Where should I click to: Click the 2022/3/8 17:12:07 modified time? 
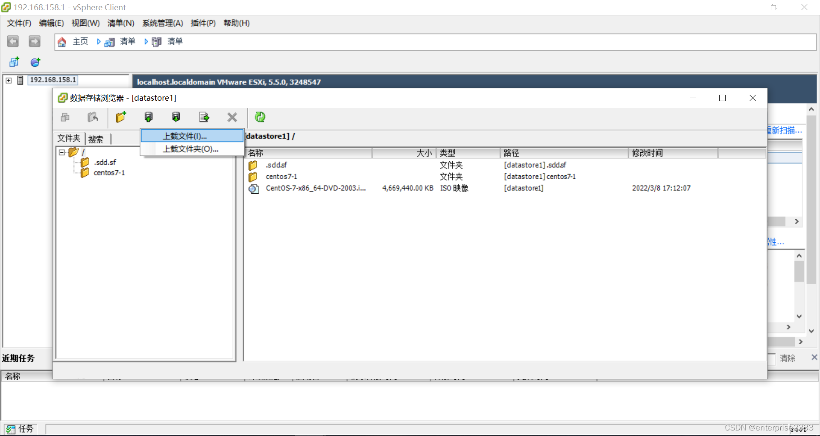tap(661, 188)
